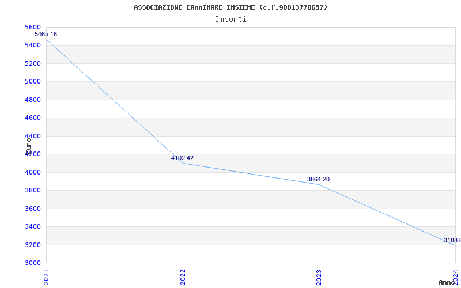The width and height of the screenshot is (461, 288).
Task: Click the y-axis value 5400
Action: click(x=33, y=46)
